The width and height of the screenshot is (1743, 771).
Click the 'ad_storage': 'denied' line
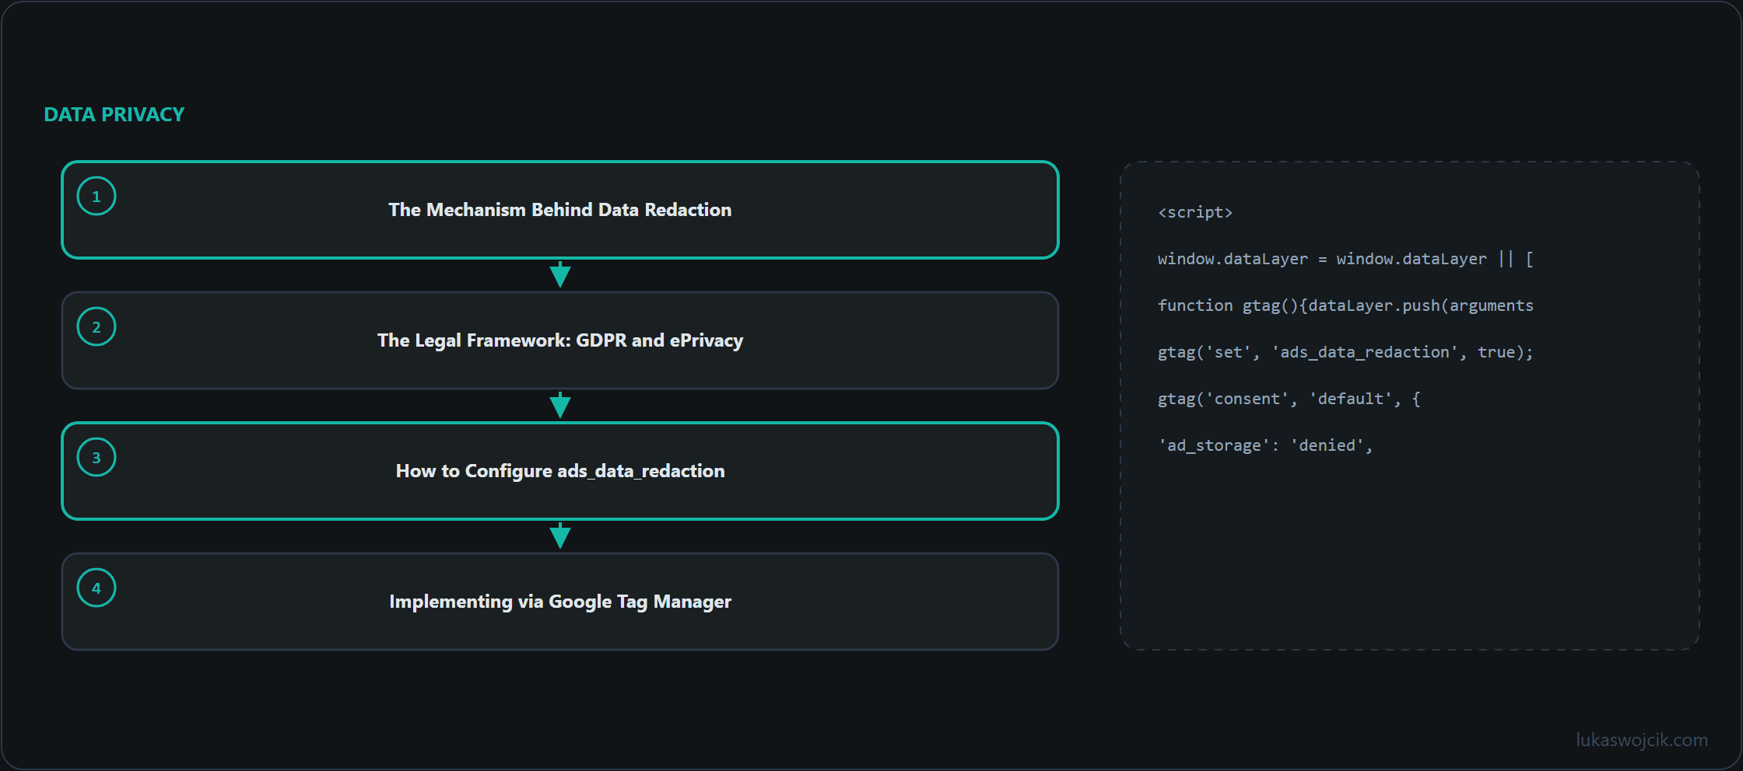point(1265,445)
